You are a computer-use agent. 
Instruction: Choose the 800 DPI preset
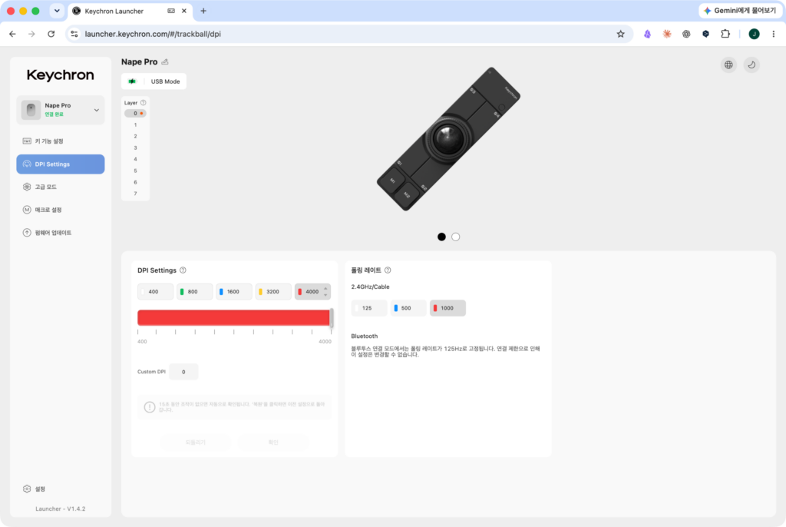pos(194,292)
